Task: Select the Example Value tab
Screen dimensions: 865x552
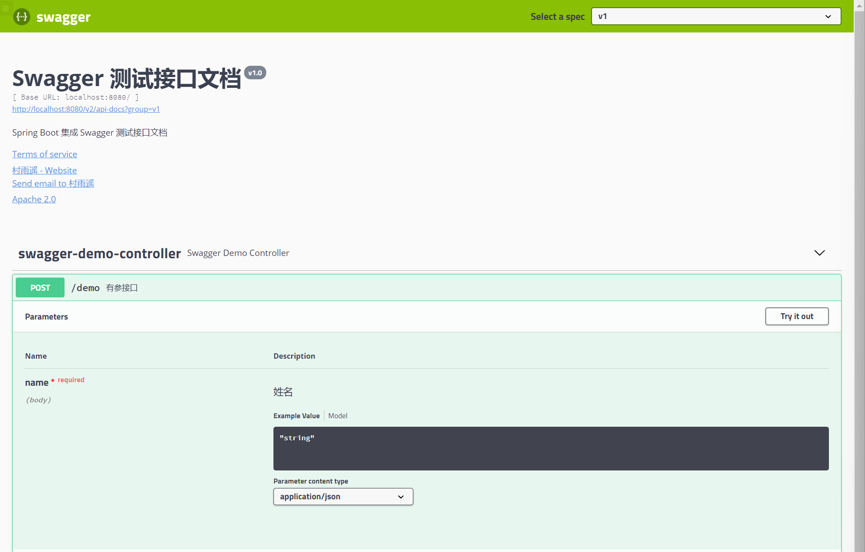Action: 296,415
